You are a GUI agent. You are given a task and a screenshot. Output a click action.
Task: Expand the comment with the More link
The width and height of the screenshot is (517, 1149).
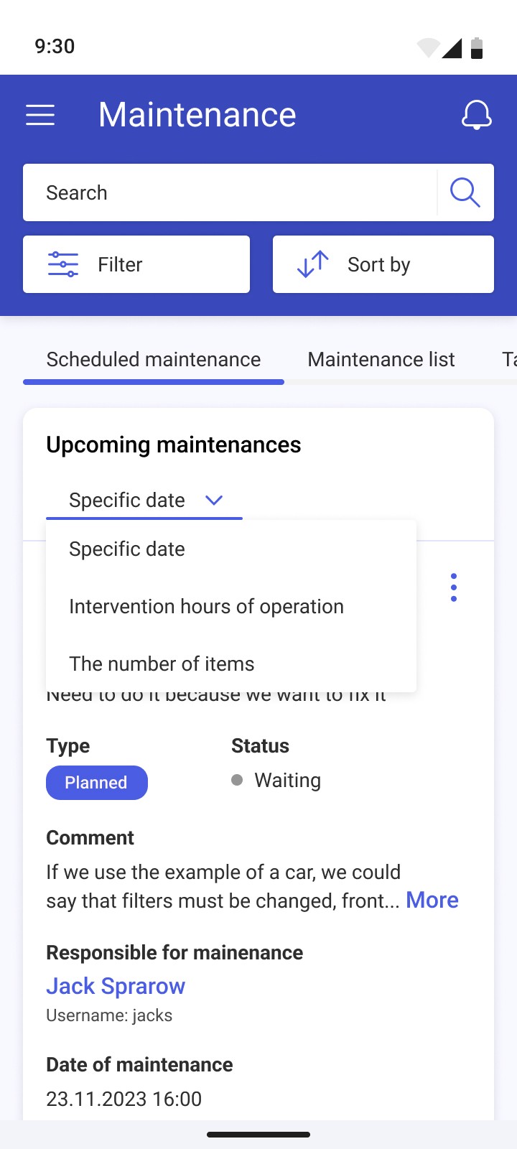[x=432, y=900]
